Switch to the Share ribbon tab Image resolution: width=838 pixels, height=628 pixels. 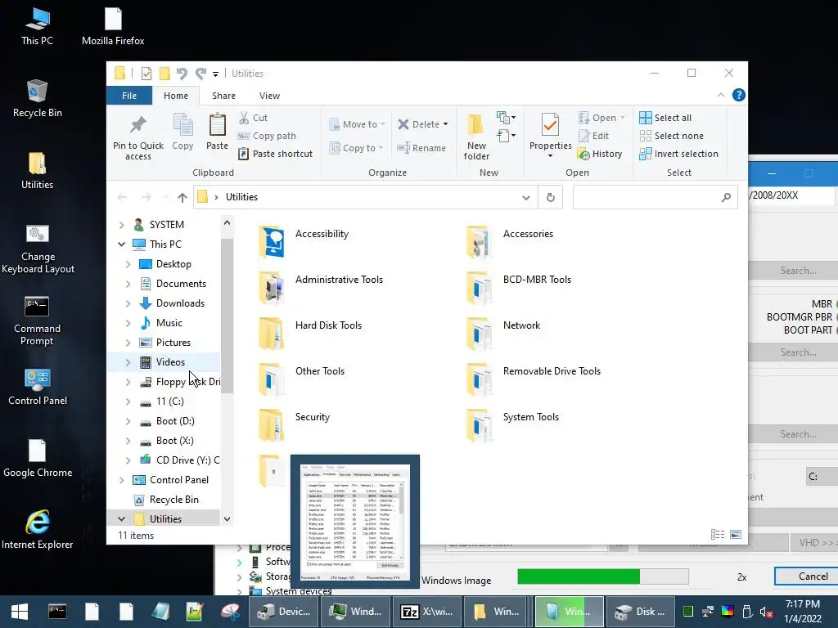click(x=223, y=96)
